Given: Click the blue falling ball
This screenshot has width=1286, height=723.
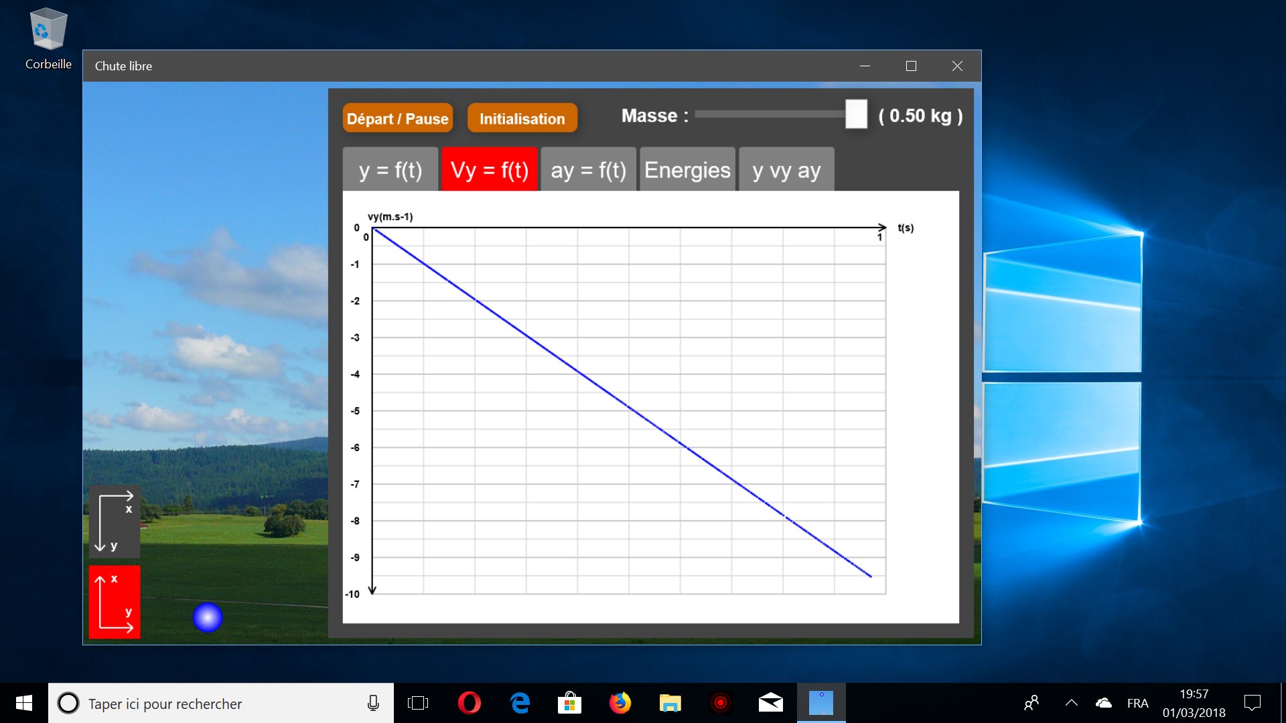Looking at the screenshot, I should tap(208, 617).
